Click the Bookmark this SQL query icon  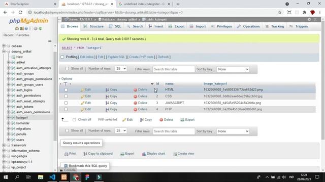pyautogui.click(x=66, y=166)
